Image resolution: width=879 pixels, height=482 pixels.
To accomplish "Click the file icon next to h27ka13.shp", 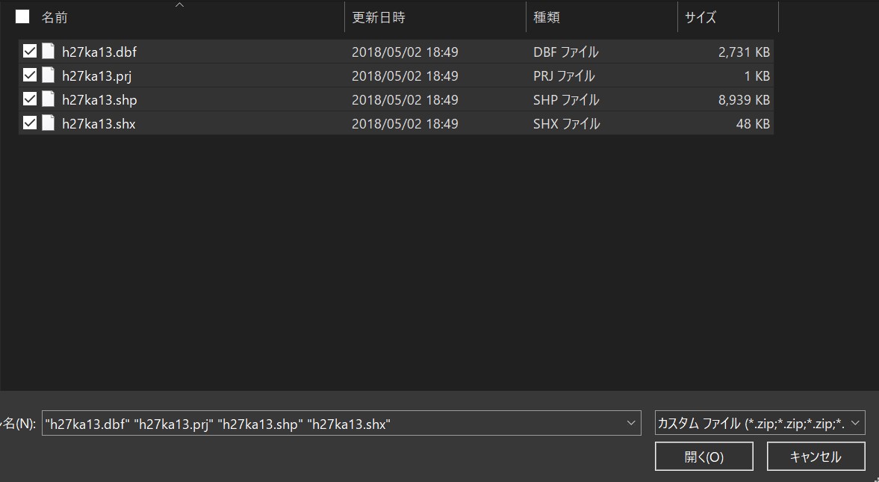I will tap(48, 99).
